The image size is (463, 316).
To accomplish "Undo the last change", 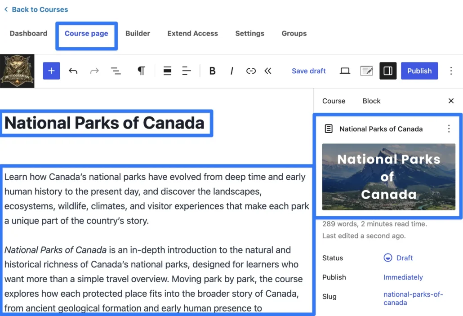I will [x=73, y=71].
